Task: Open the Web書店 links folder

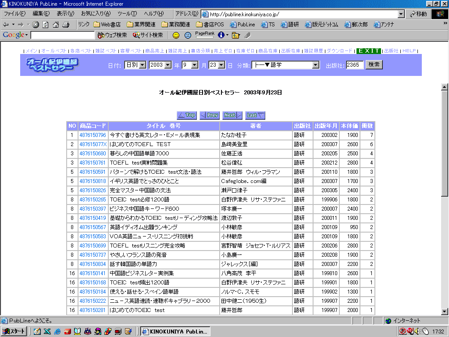Action: [x=107, y=25]
